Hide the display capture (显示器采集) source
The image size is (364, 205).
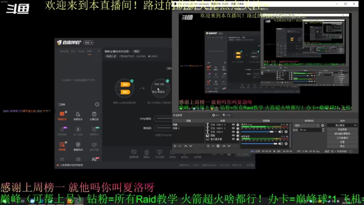(233, 139)
